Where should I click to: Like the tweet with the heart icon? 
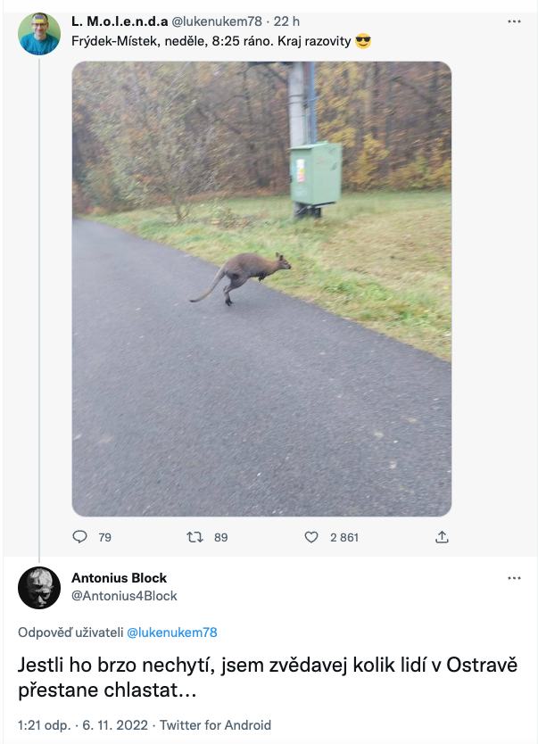pyautogui.click(x=311, y=537)
